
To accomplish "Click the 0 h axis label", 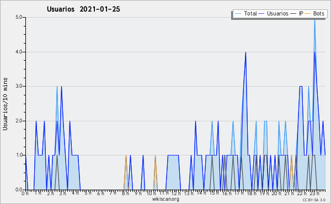I will [x=25, y=194].
